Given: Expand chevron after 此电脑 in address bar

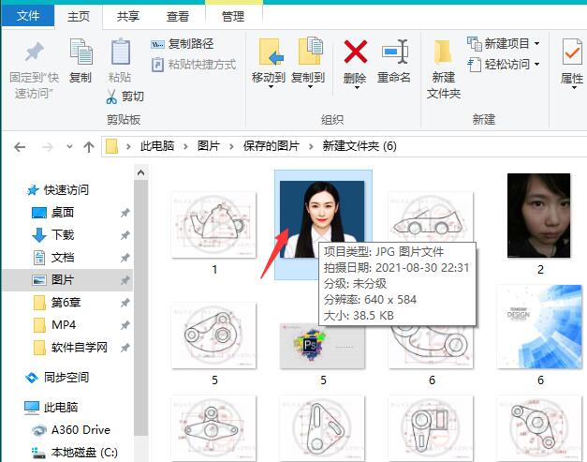Looking at the screenshot, I should tap(185, 146).
